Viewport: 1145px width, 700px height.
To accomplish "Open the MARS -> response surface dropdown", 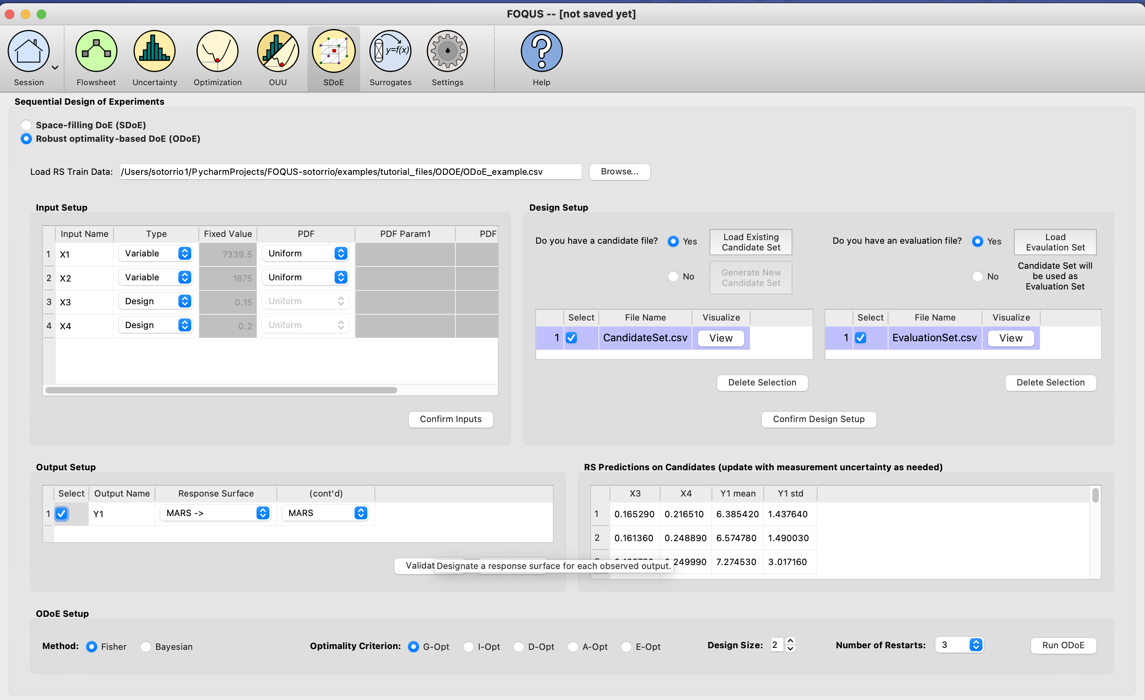I will (215, 513).
